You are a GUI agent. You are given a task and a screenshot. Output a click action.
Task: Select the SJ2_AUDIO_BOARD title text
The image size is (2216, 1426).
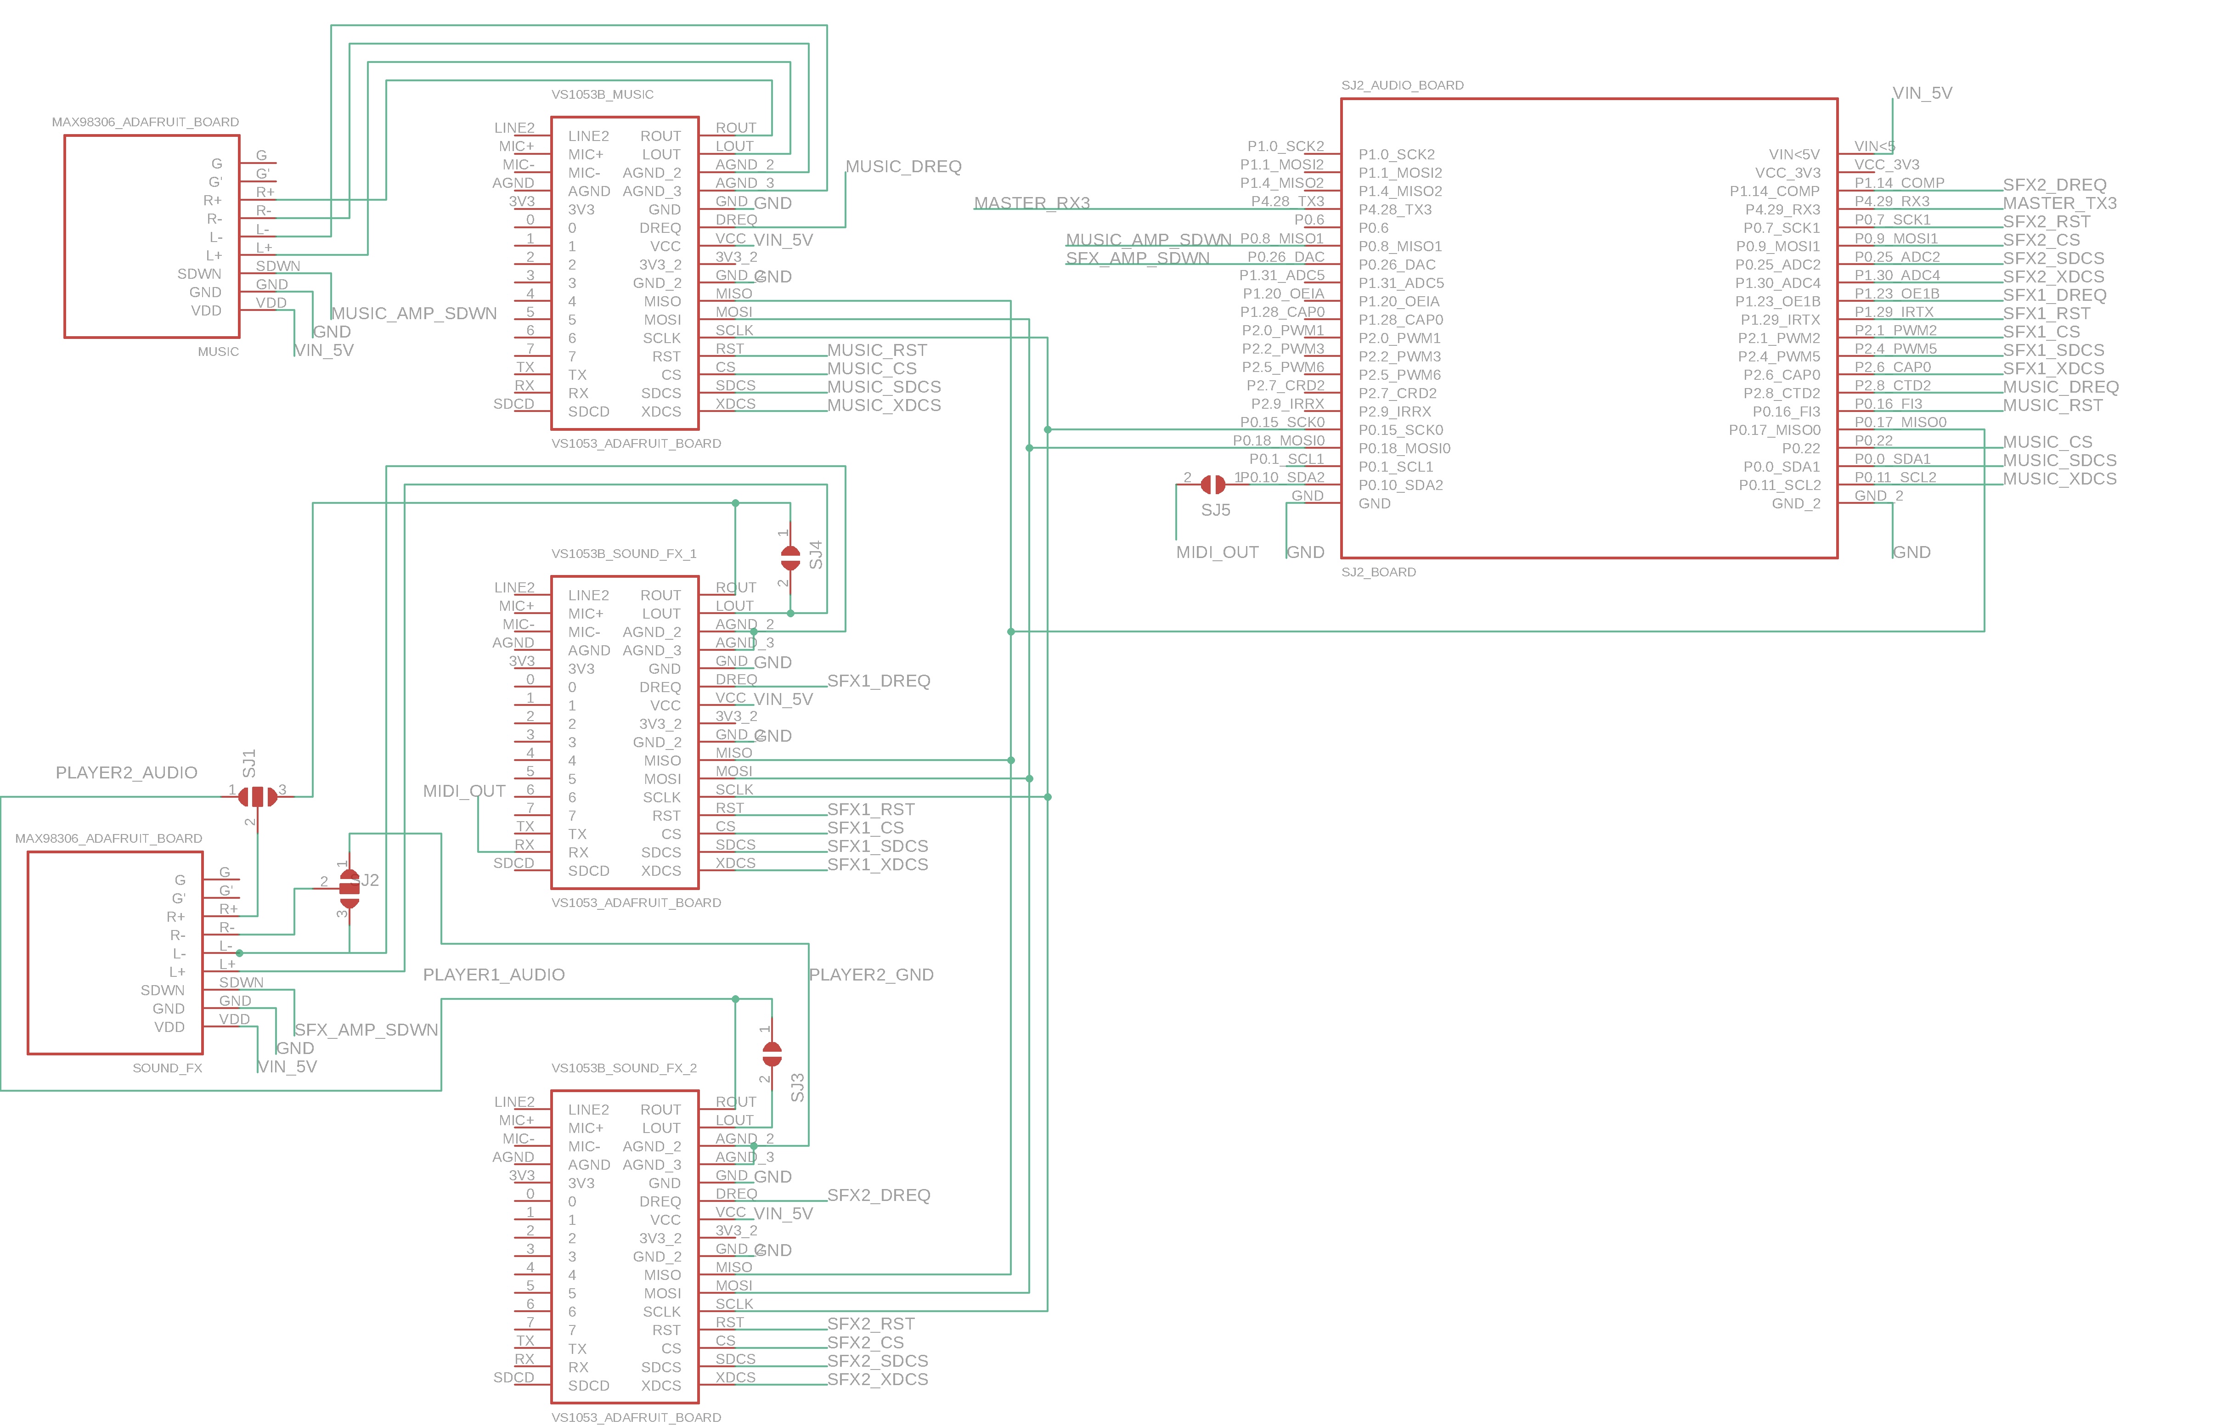coord(1402,85)
